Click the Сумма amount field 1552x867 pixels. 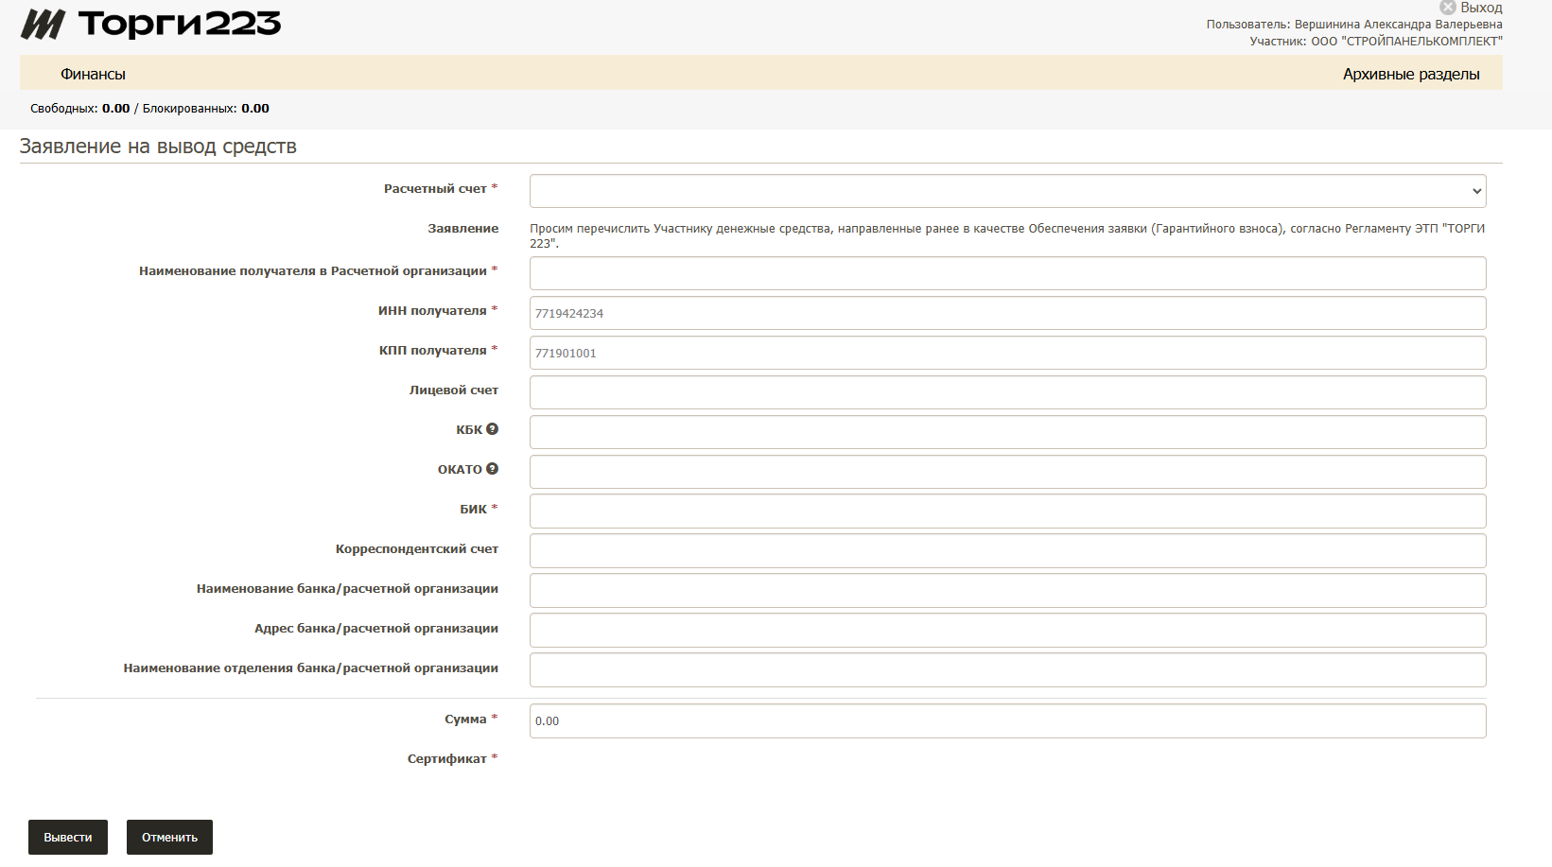pyautogui.click(x=1007, y=721)
